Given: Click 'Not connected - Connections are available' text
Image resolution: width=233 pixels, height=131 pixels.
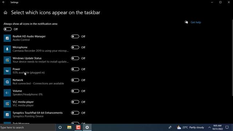Looking at the screenshot, I should 38,83.
